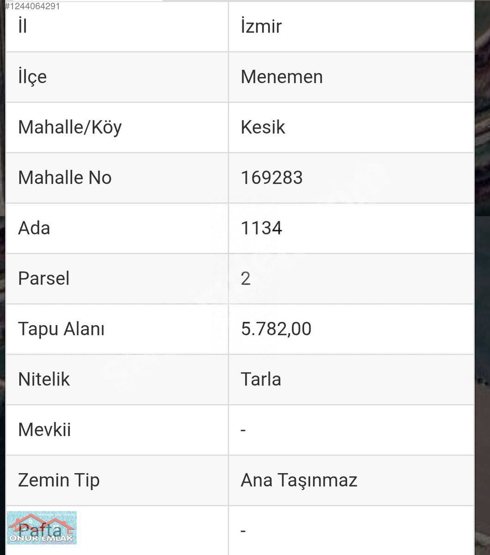Click the Onur Emlak logo
The image size is (490, 555).
(42, 528)
